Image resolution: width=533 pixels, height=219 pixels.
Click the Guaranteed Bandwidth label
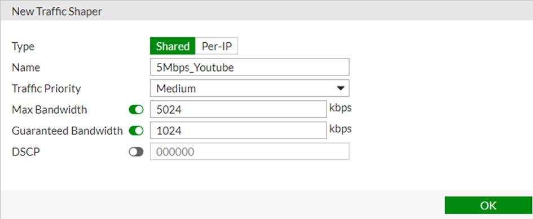[67, 131]
